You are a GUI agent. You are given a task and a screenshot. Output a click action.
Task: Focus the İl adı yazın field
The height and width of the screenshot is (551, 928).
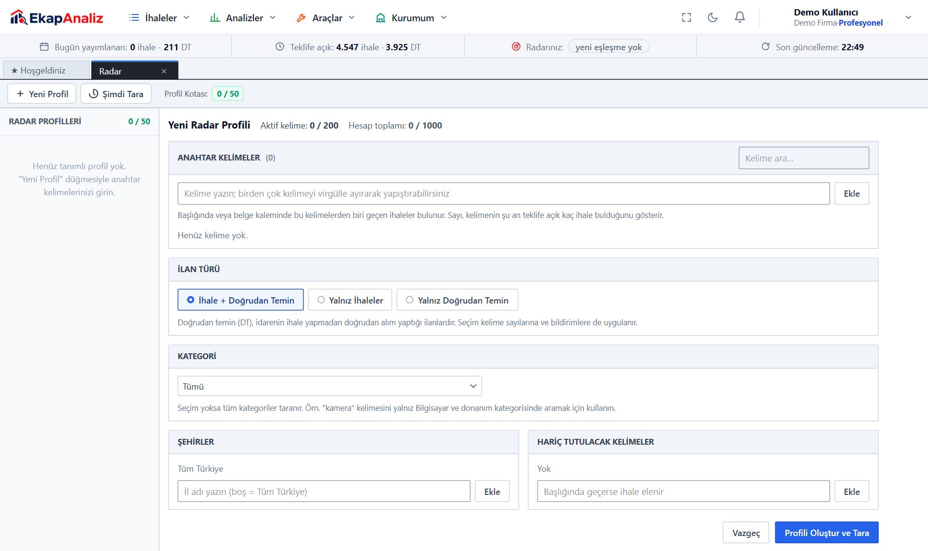coord(324,492)
